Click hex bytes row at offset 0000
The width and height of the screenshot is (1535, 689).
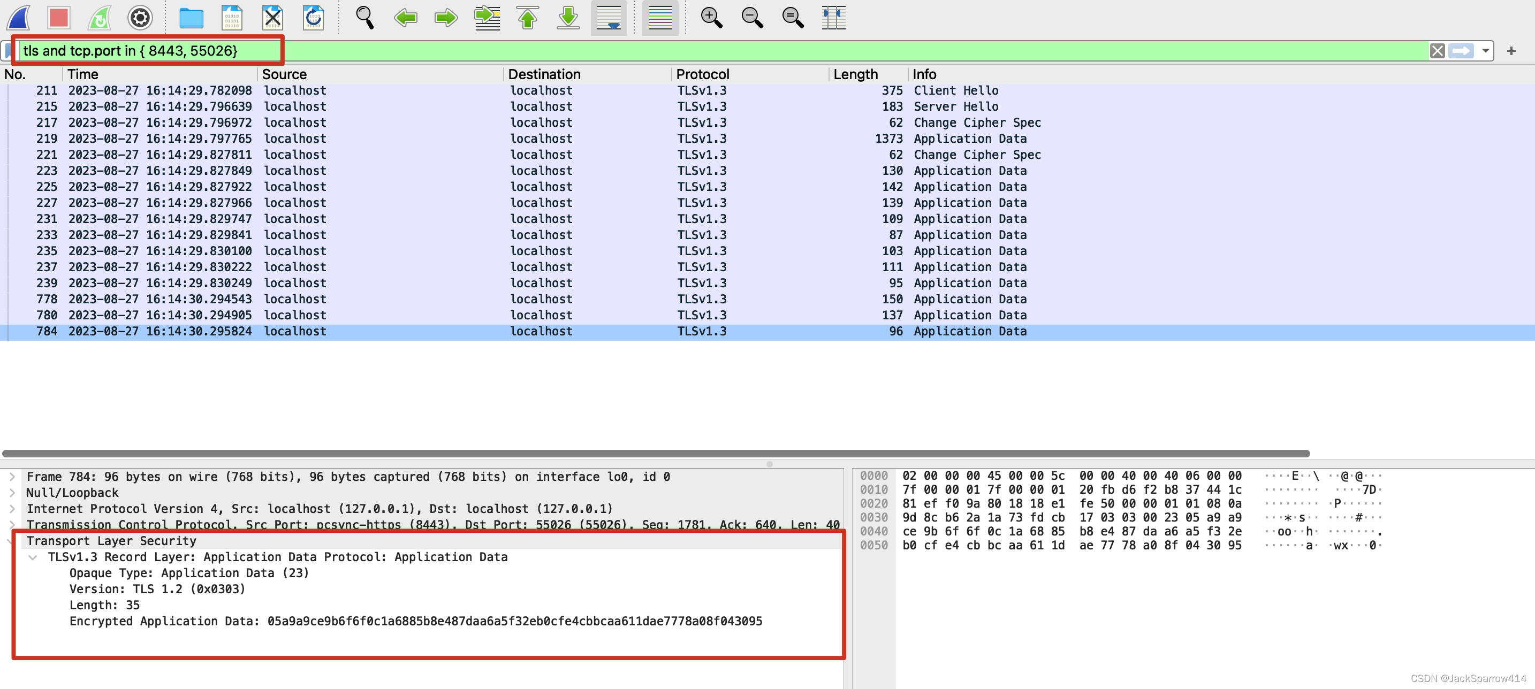pos(1072,476)
